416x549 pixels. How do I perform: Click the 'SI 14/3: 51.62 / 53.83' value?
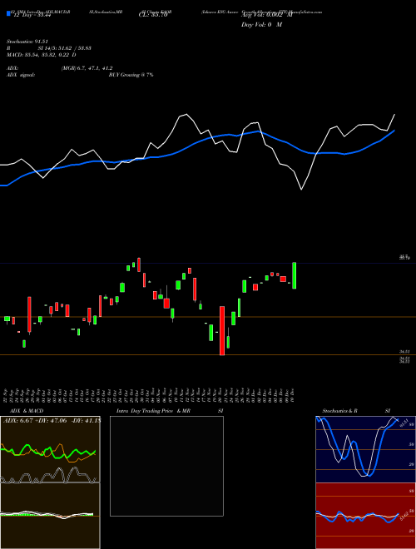(x=65, y=48)
